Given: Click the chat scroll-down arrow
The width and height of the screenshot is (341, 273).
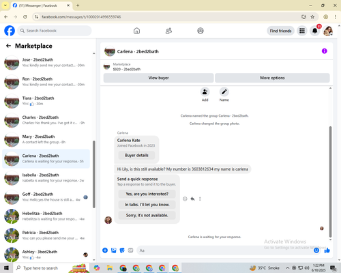Looking at the screenshot, I should (x=330, y=240).
